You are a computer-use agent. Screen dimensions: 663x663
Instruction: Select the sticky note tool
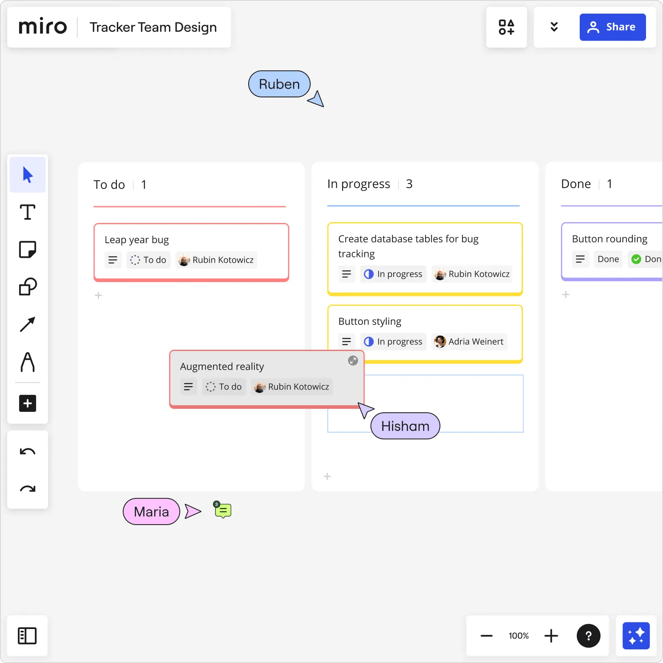(27, 249)
